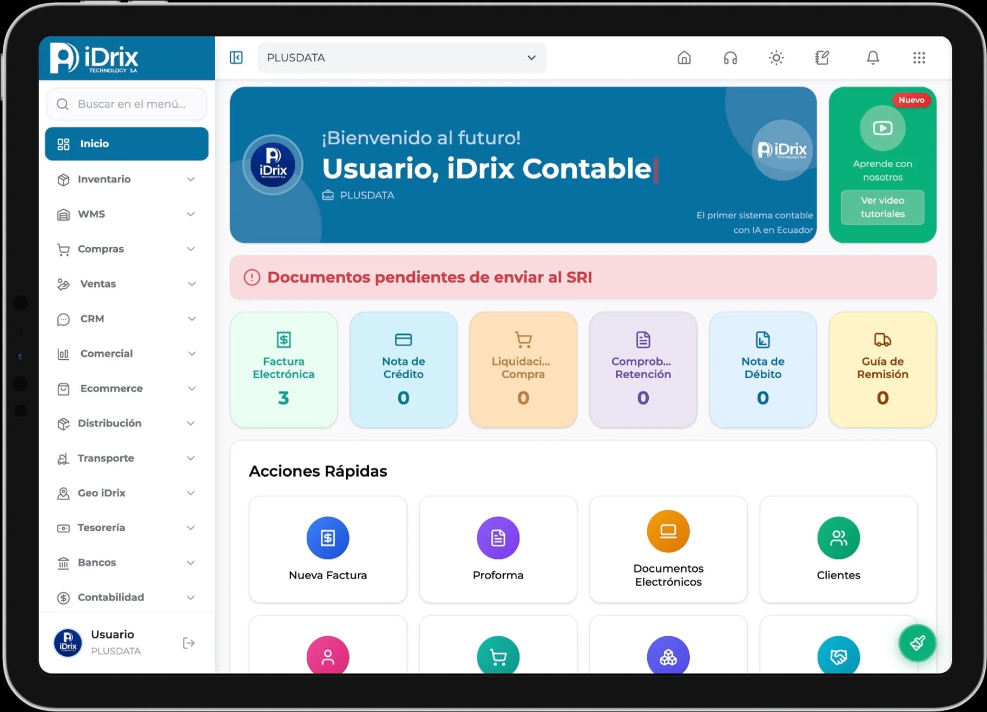Expand the Ecommerce chevron
Viewport: 987px width, 712px height.
[x=191, y=388]
